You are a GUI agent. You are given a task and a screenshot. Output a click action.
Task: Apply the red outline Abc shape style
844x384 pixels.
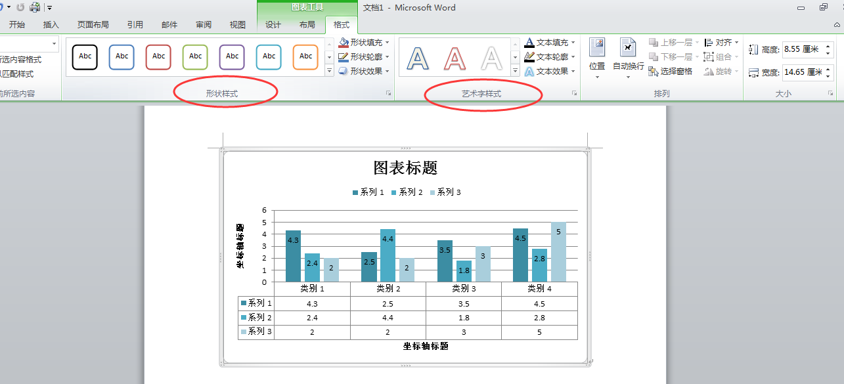point(159,56)
